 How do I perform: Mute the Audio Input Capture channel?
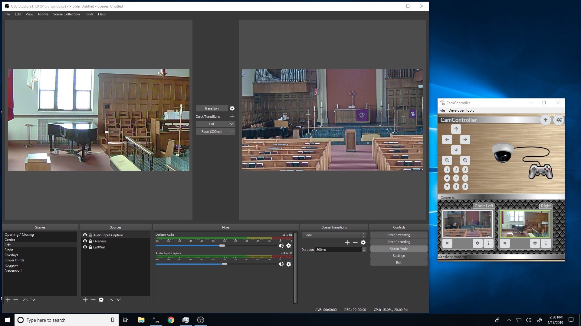click(x=281, y=264)
